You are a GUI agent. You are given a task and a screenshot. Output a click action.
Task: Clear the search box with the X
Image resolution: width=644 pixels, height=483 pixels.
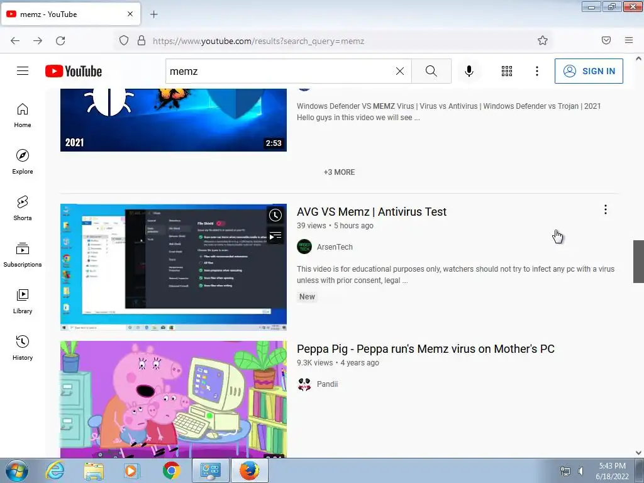(399, 71)
